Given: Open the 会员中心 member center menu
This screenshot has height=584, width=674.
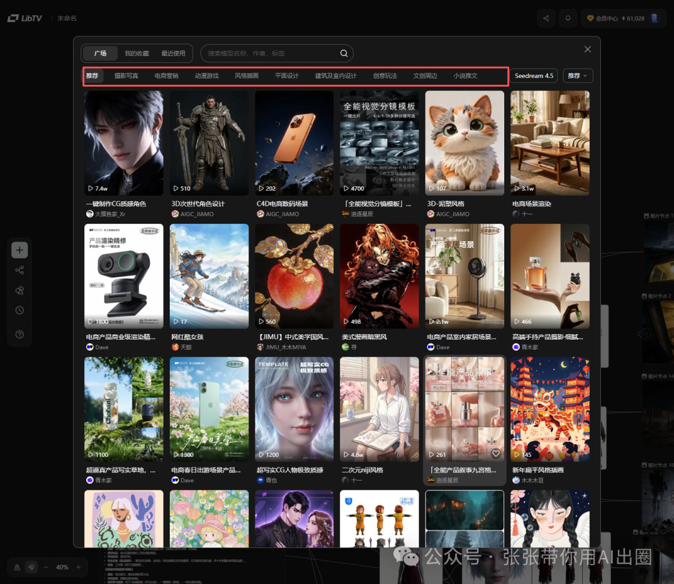Looking at the screenshot, I should [602, 19].
